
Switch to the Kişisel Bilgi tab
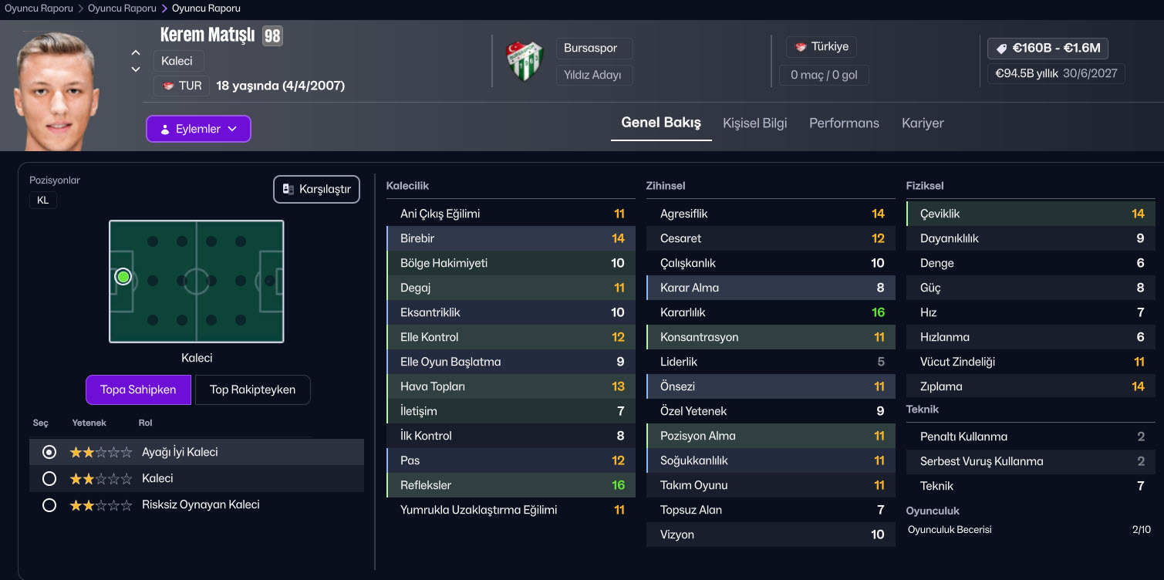coord(754,123)
